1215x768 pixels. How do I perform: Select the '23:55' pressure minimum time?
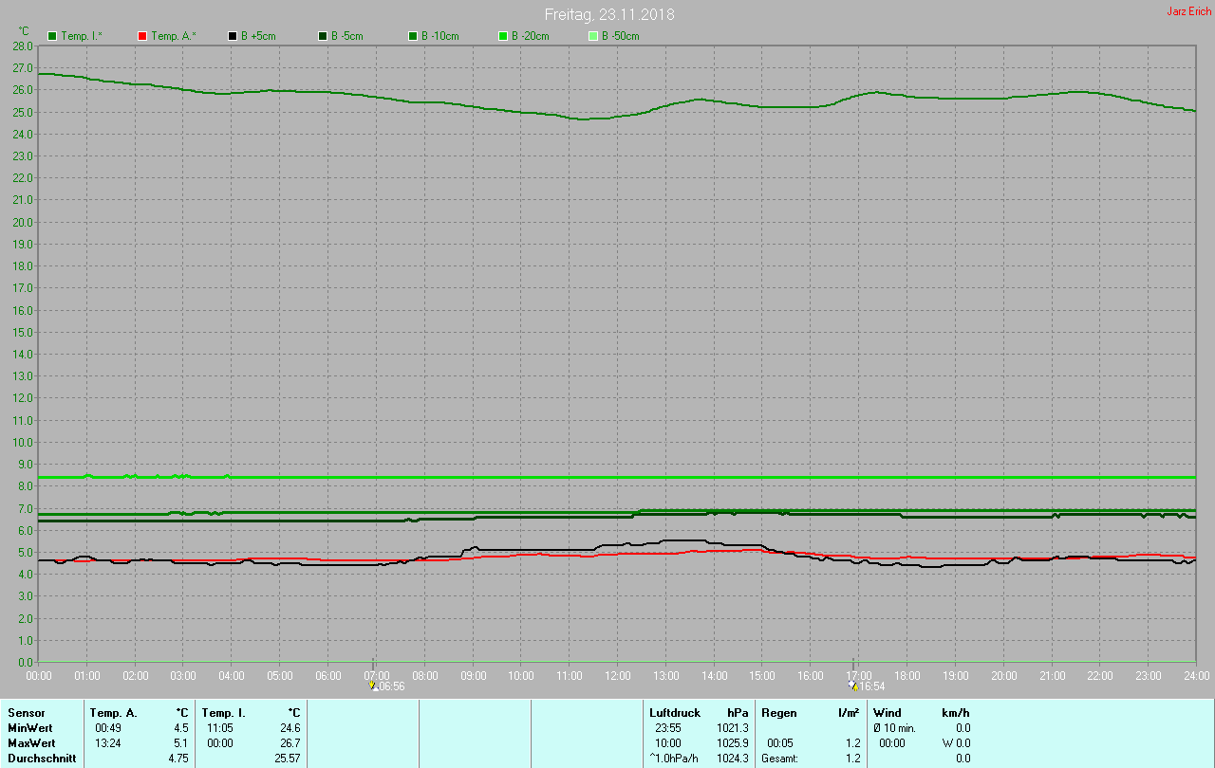668,728
